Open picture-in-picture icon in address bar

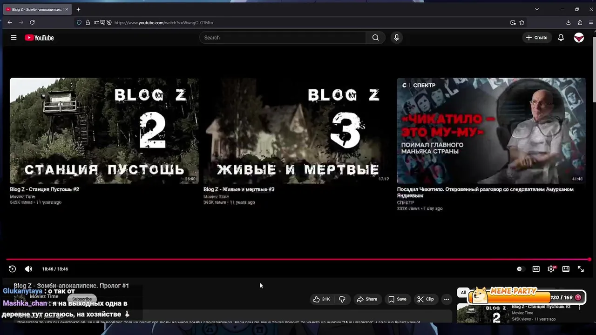tap(513, 22)
